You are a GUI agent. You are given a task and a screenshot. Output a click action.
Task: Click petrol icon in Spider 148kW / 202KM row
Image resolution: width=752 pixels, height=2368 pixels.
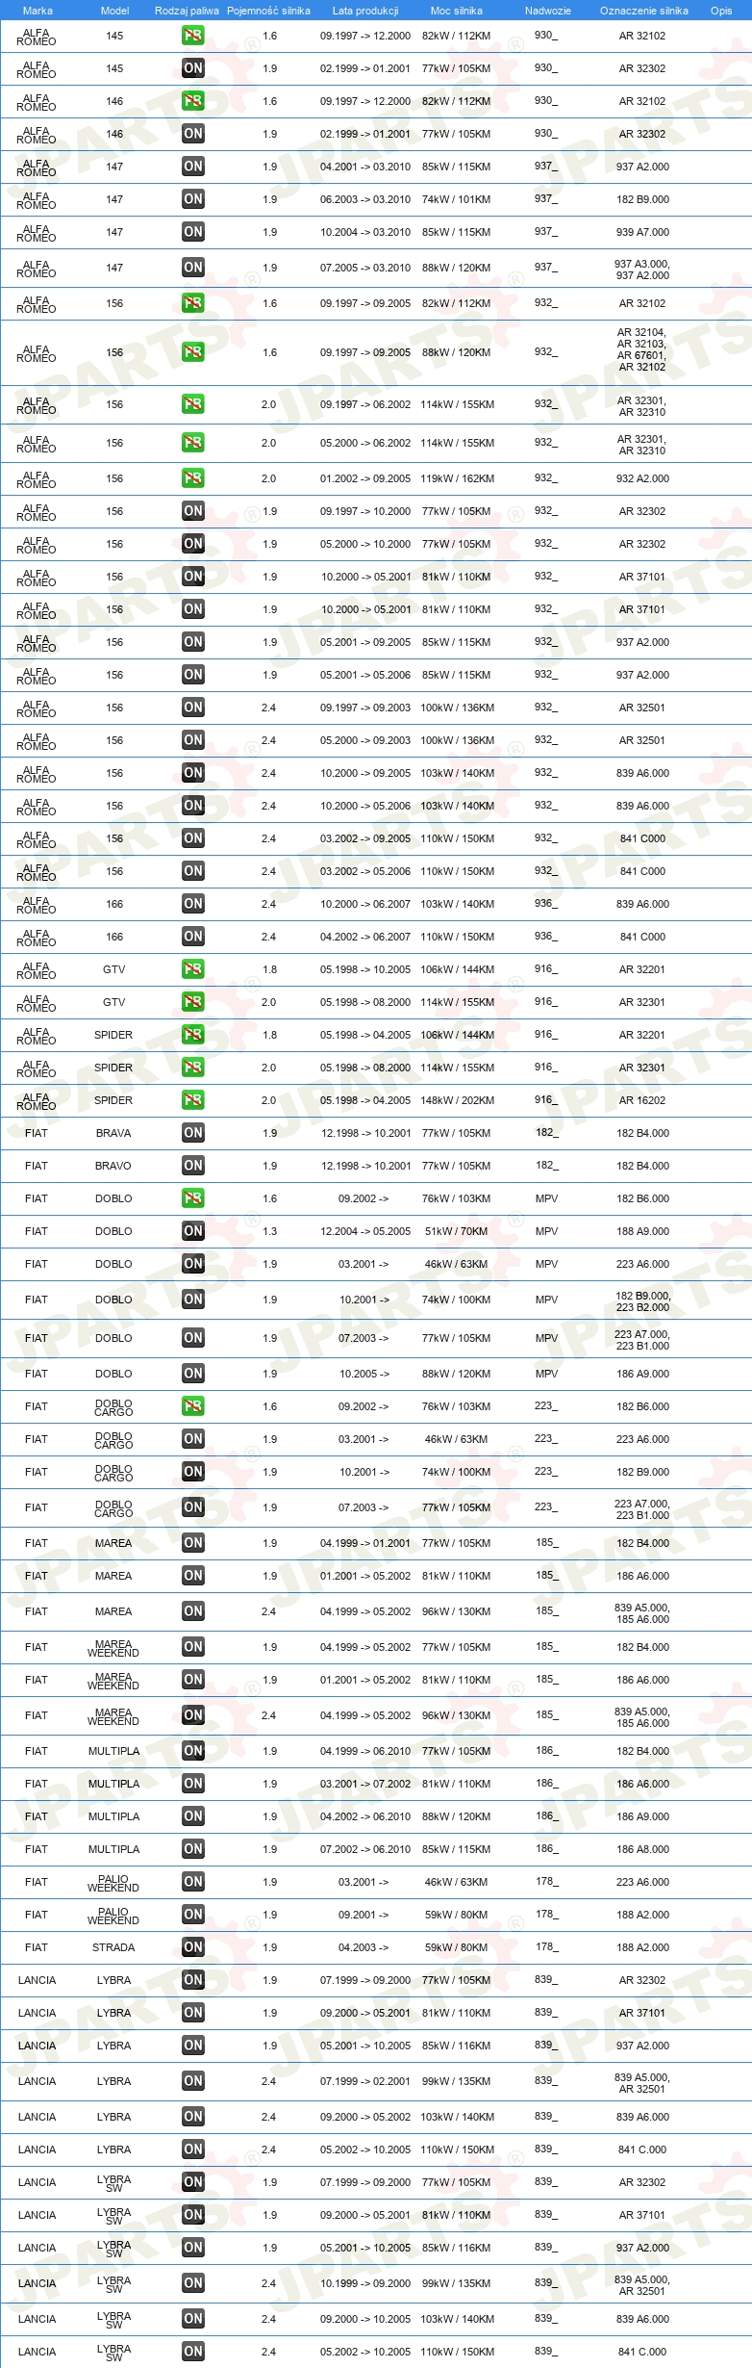click(193, 1100)
